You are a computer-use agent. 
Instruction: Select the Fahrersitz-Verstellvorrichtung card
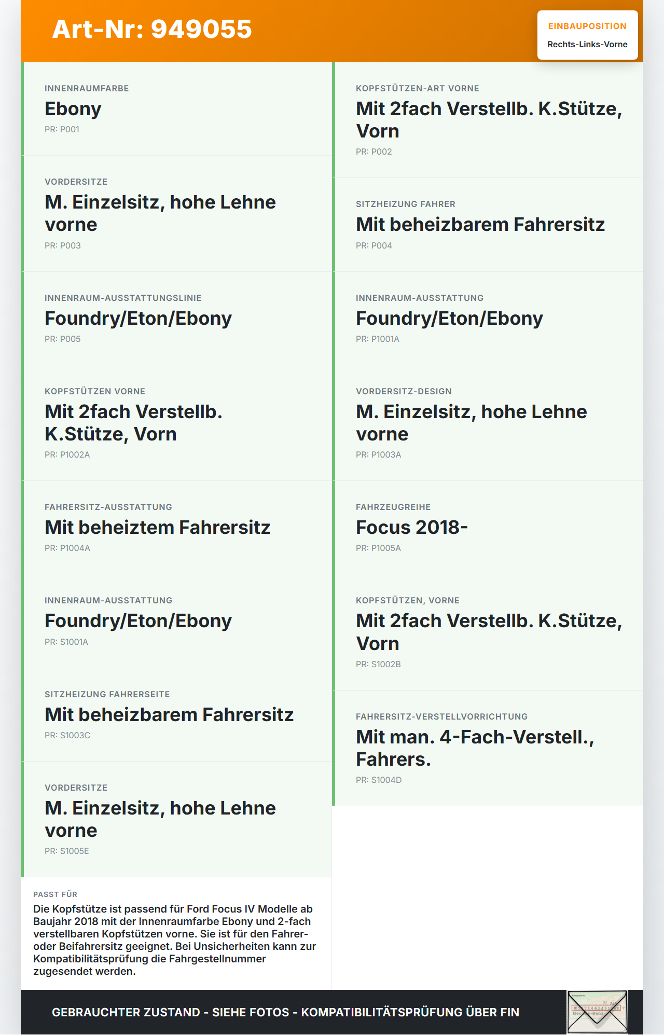[488, 748]
